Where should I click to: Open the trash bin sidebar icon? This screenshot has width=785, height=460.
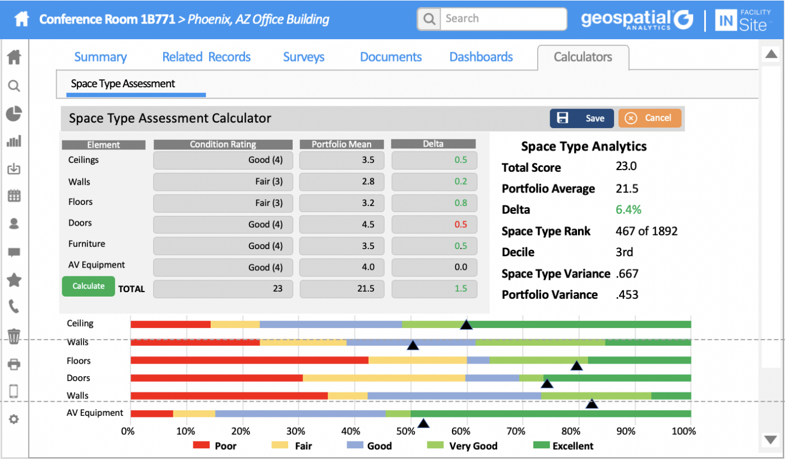14,336
